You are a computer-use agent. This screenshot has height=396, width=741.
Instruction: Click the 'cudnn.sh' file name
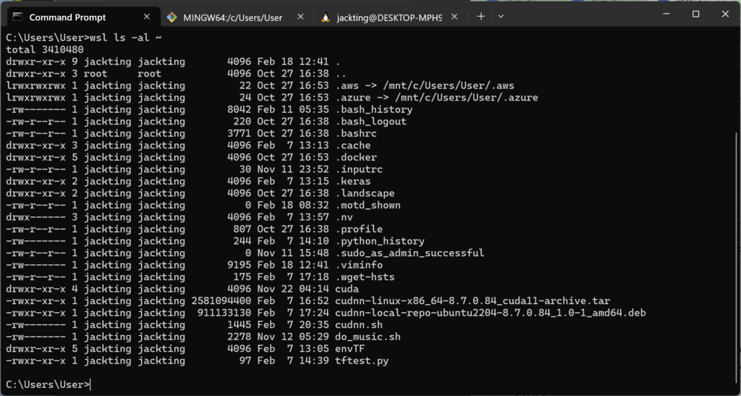point(359,324)
